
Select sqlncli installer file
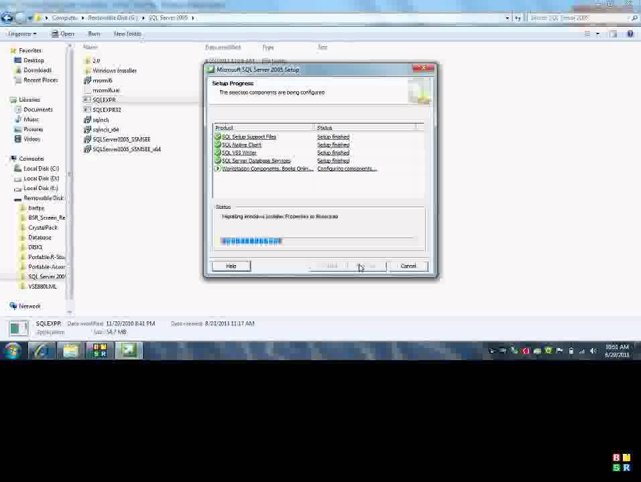(x=100, y=120)
